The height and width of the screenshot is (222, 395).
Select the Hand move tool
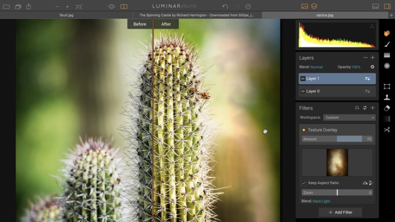(x=387, y=33)
